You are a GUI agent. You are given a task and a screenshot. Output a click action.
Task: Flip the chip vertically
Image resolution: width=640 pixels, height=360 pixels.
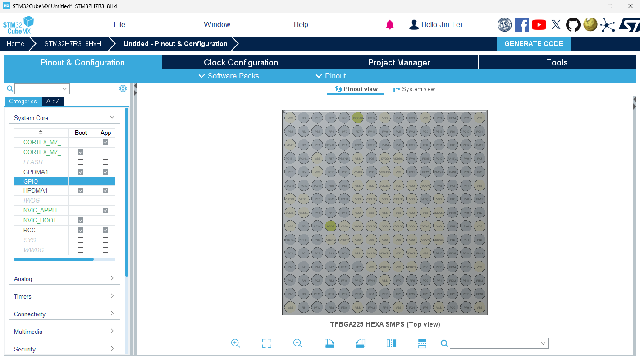(x=422, y=343)
